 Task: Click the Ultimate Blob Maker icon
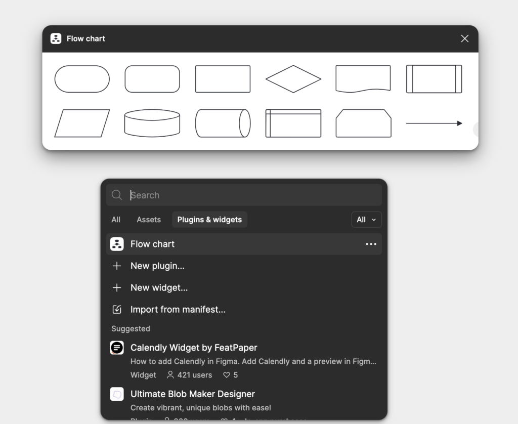117,394
